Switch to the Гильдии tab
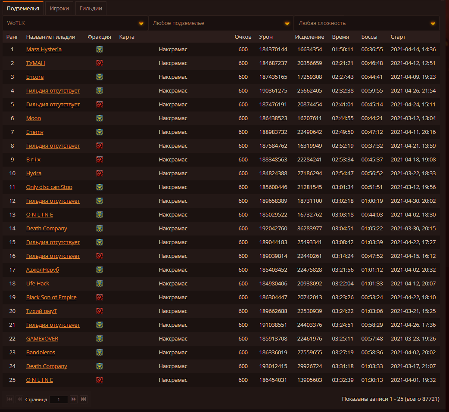The width and height of the screenshot is (449, 412). click(x=90, y=8)
